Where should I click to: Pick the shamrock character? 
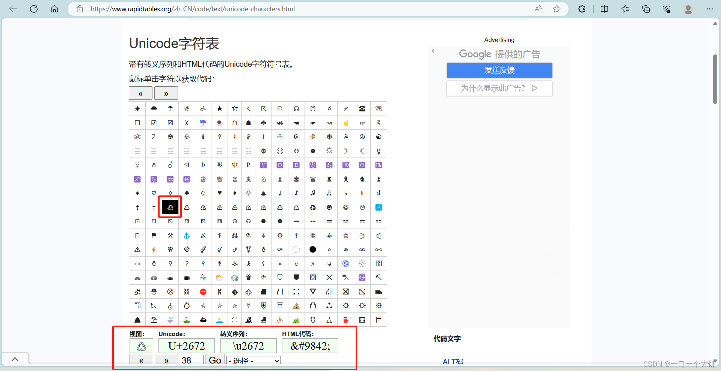tap(264, 123)
